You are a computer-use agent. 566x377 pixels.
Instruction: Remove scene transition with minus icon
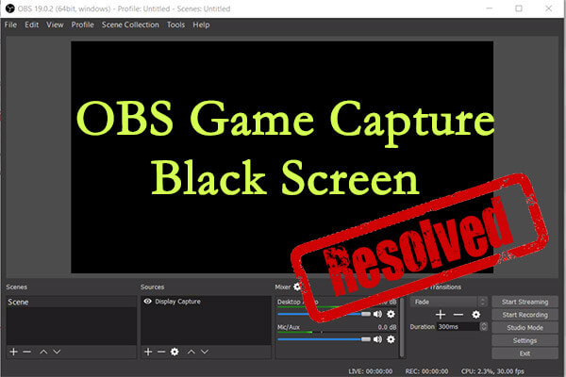click(x=458, y=315)
